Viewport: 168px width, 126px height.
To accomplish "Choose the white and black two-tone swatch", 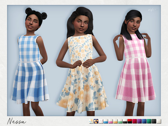I will pyautogui.click(x=125, y=121).
